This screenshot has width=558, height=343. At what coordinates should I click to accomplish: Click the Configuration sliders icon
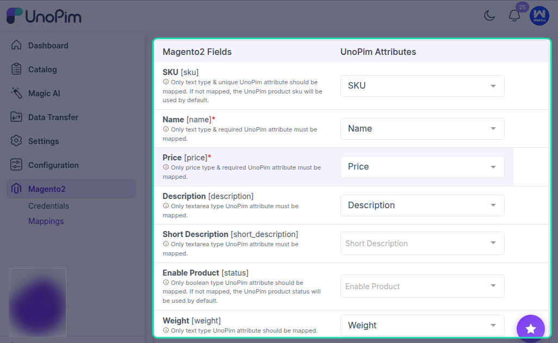coord(16,165)
